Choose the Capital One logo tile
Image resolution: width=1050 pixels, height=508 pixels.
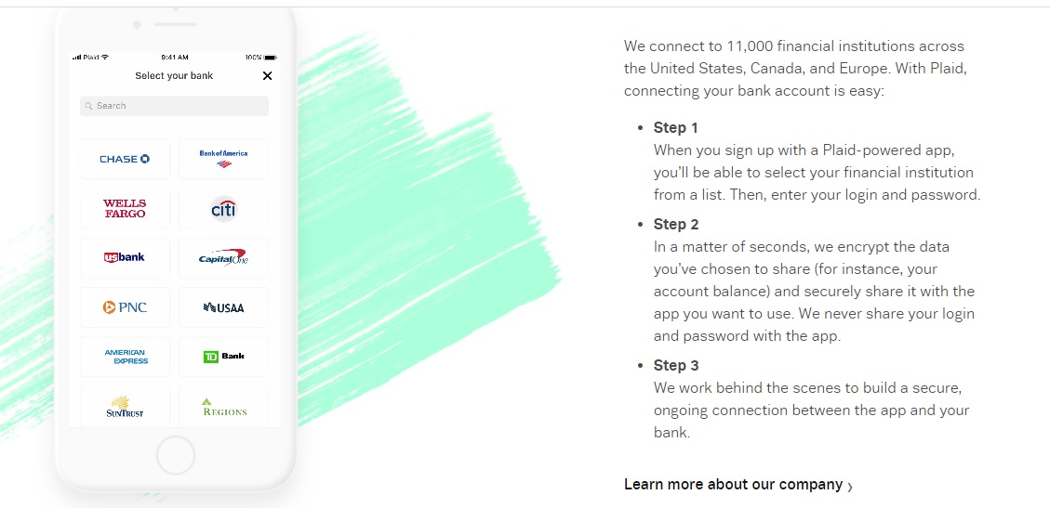[223, 258]
